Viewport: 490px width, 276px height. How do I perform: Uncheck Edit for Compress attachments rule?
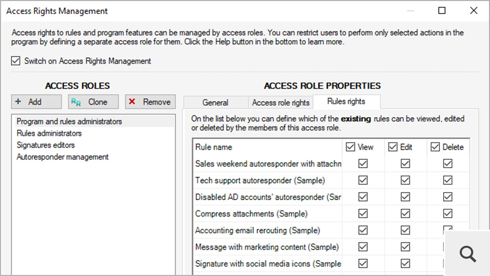point(406,214)
